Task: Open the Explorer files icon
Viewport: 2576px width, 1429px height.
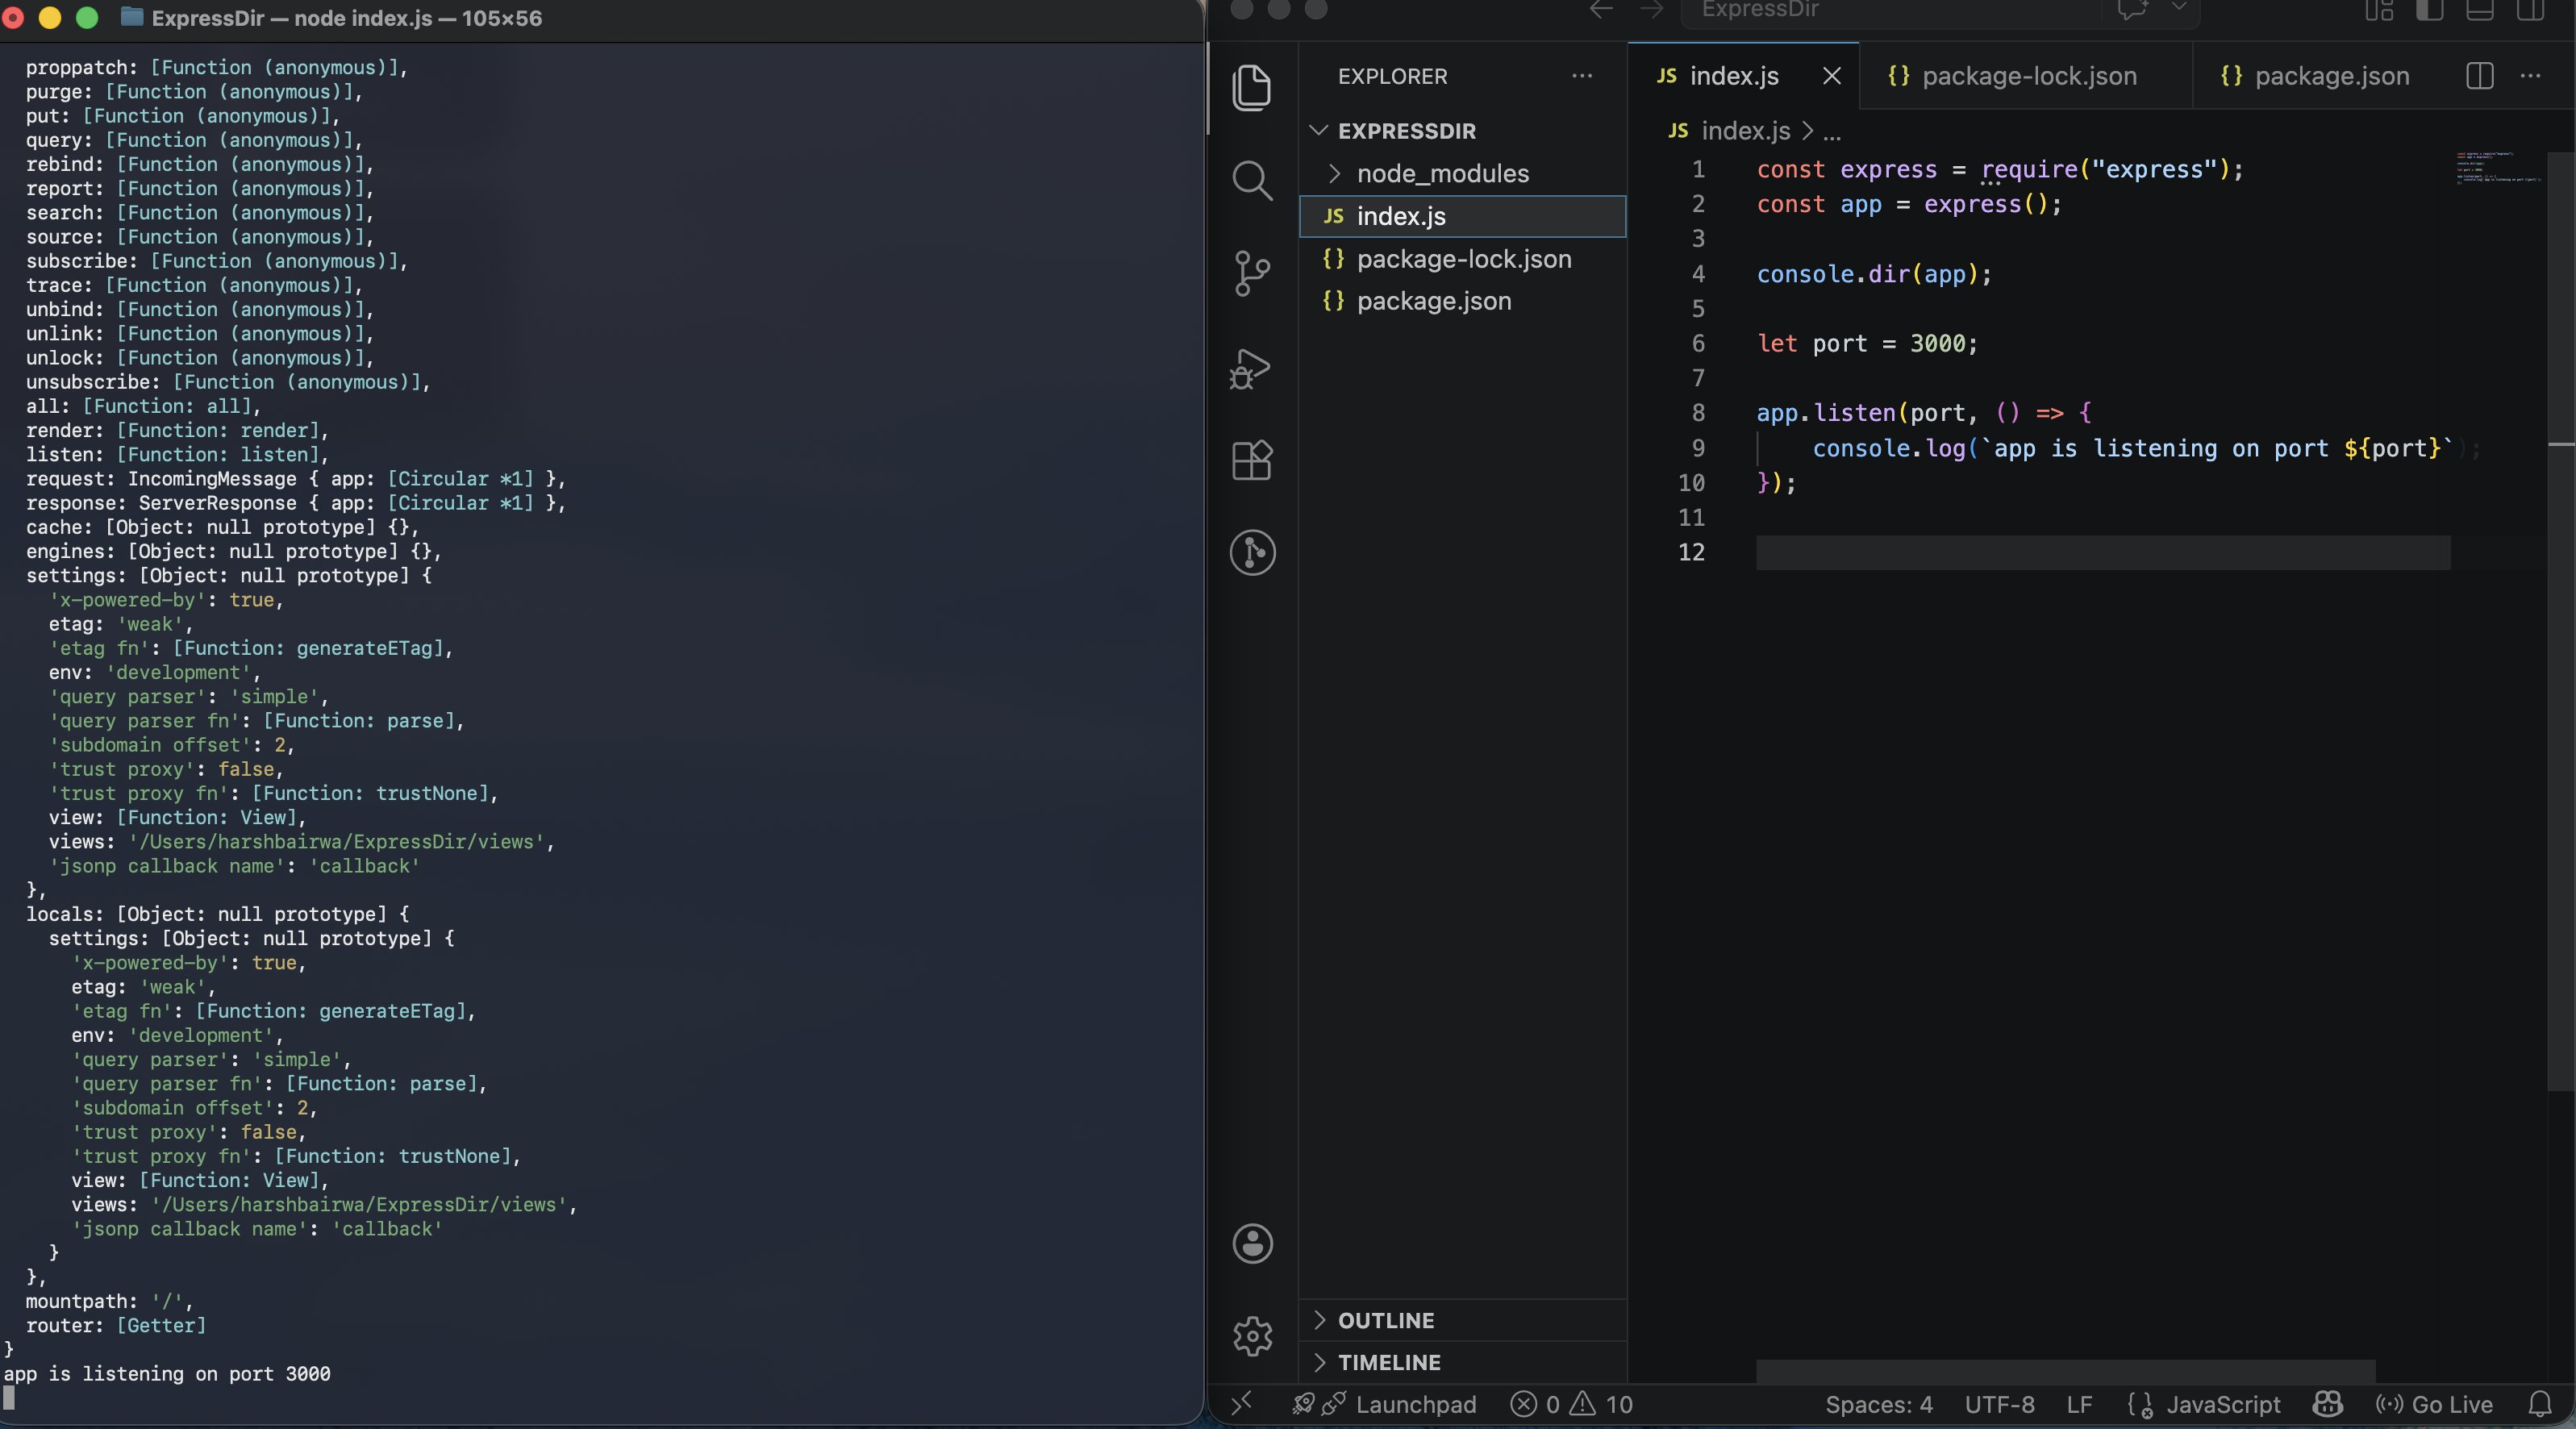Action: [x=1252, y=88]
